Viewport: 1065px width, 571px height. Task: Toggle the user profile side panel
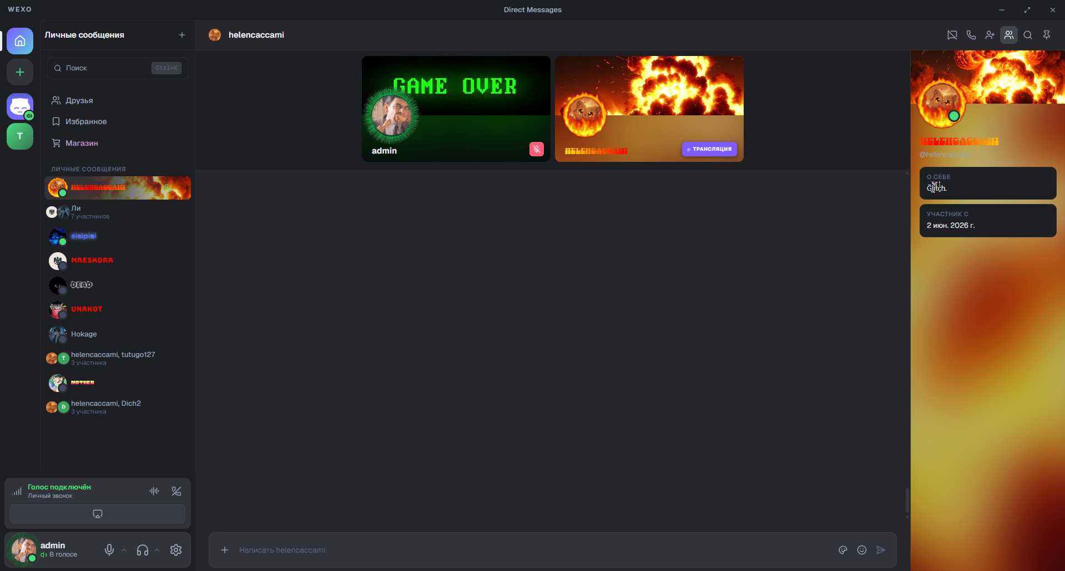[1008, 35]
